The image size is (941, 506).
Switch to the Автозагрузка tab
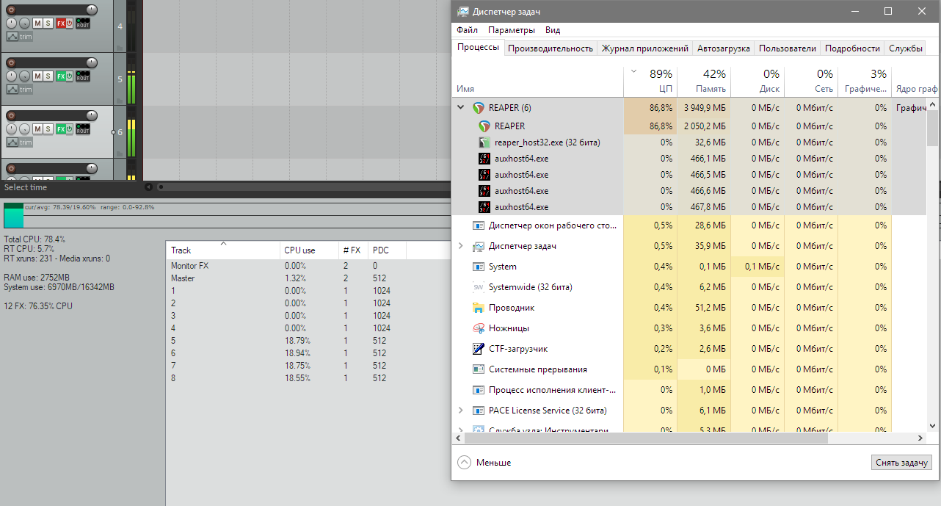[x=724, y=48]
